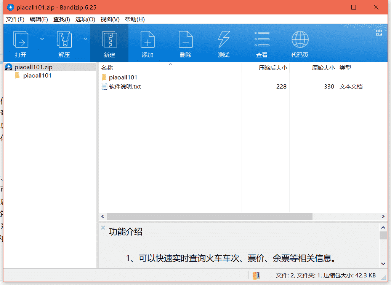Viewport: 391px width, 285px height.
Task: Click the archive icon in the status bar
Action: coord(256,275)
